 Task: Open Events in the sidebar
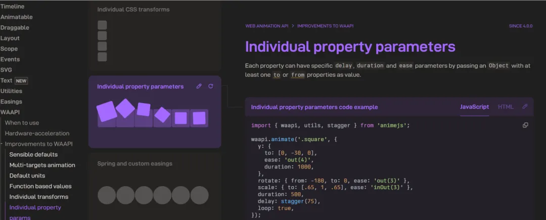(10, 59)
